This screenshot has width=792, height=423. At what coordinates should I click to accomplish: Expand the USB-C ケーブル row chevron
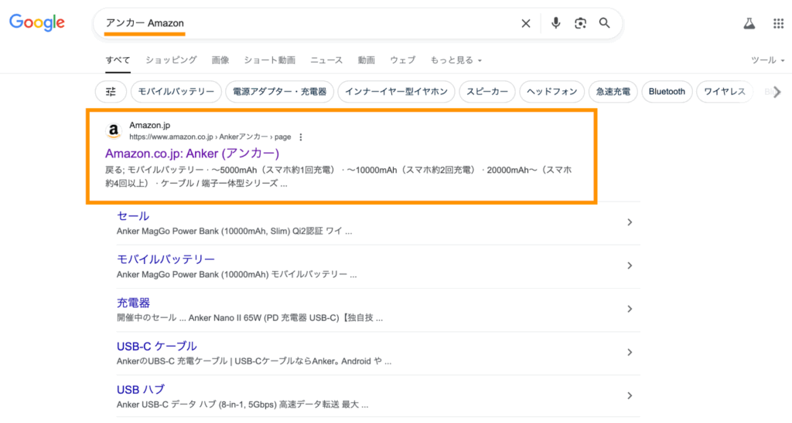(630, 353)
